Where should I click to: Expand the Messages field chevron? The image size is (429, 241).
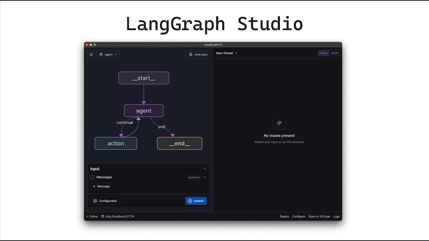[x=205, y=177]
